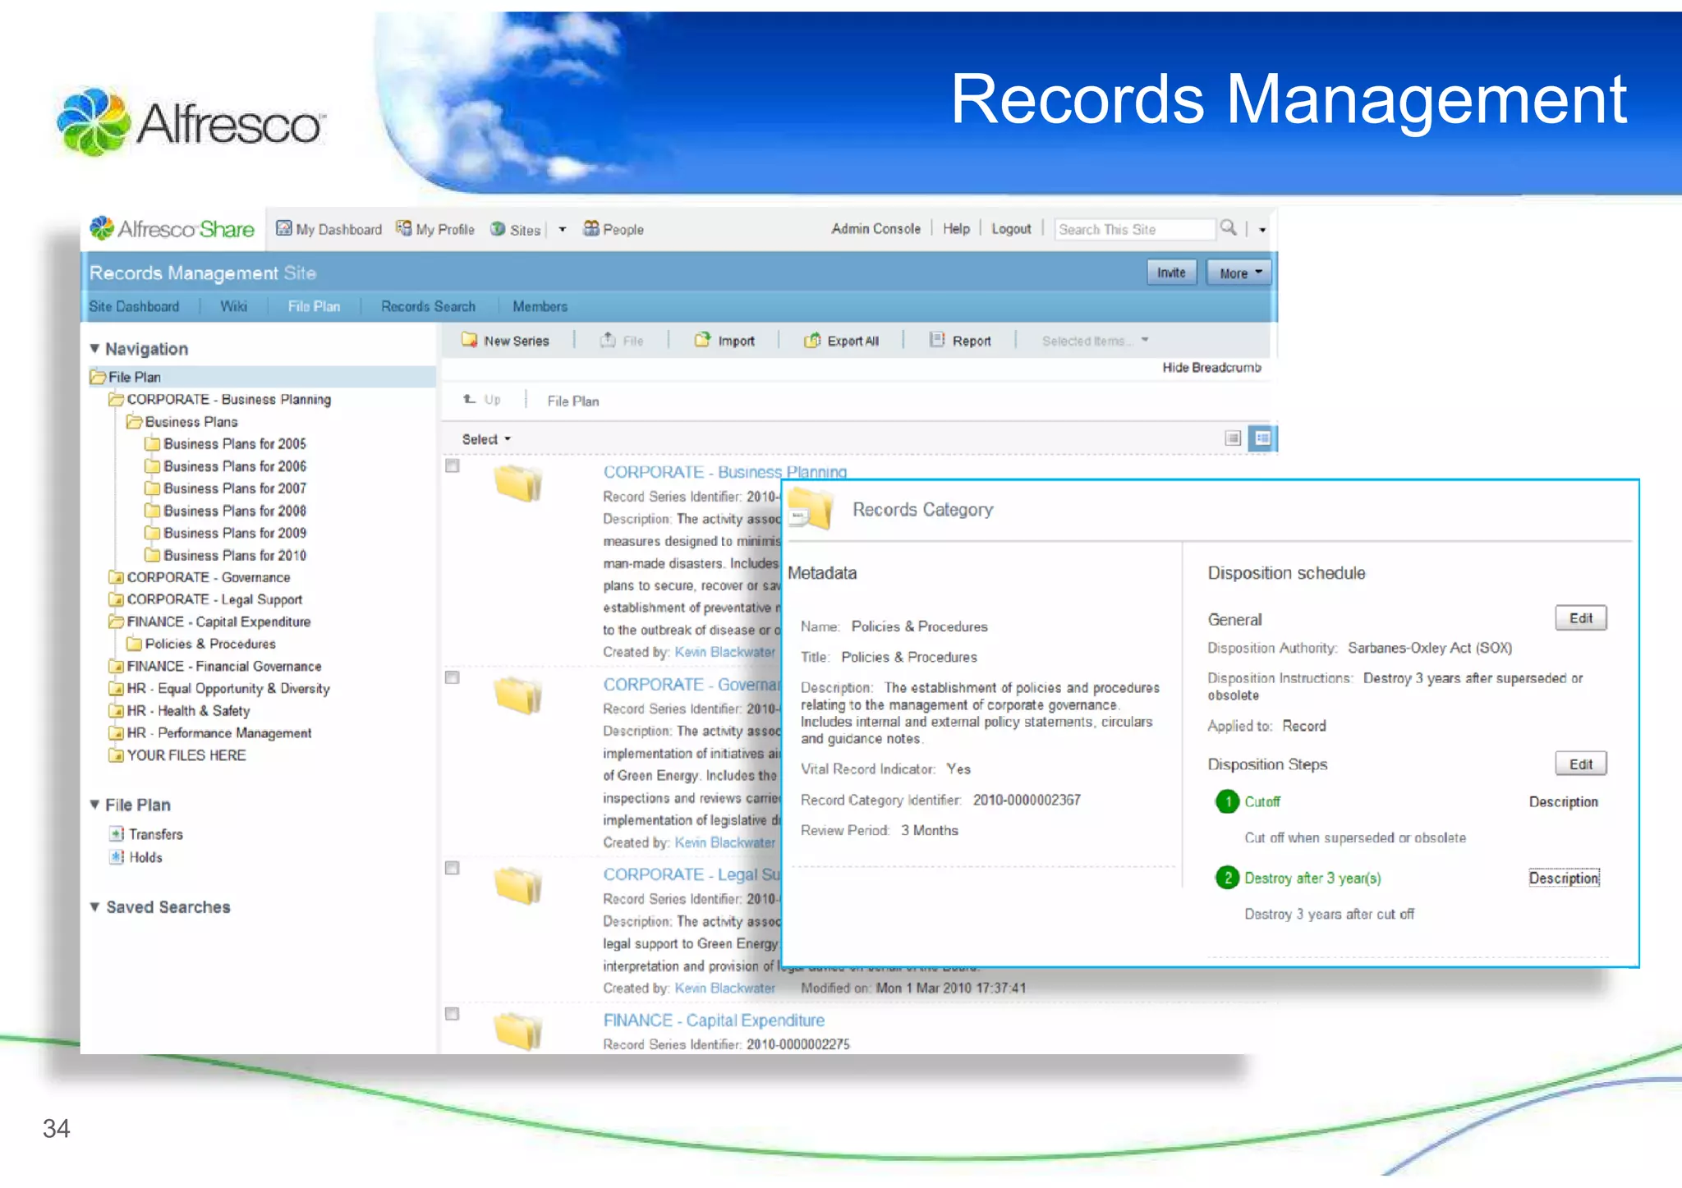Viewport: 1682px width, 1188px height.
Task: Check the CORPORATE - Business Planning checkbox
Action: [453, 466]
